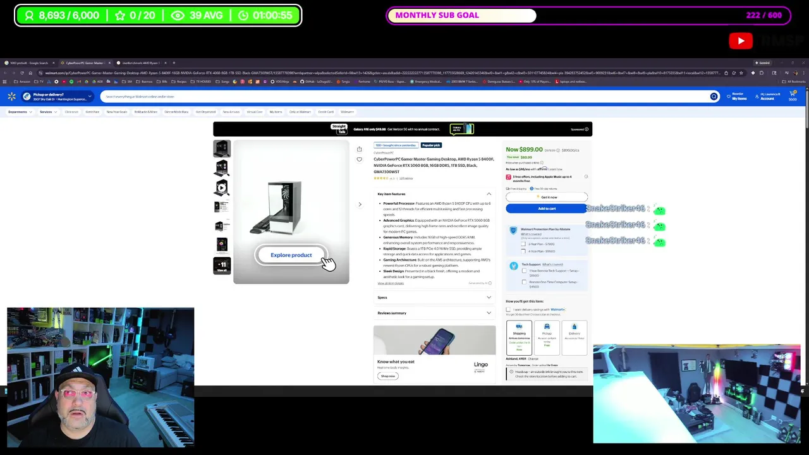The image size is (809, 455).
Task: Reload the page
Action: tap(21, 73)
